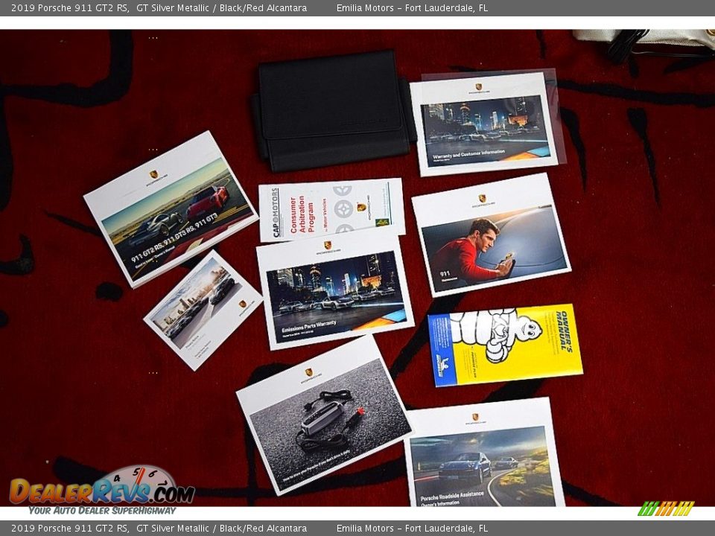
Task: Select the Emissions Parts Warranty booklet
Action: [334, 290]
